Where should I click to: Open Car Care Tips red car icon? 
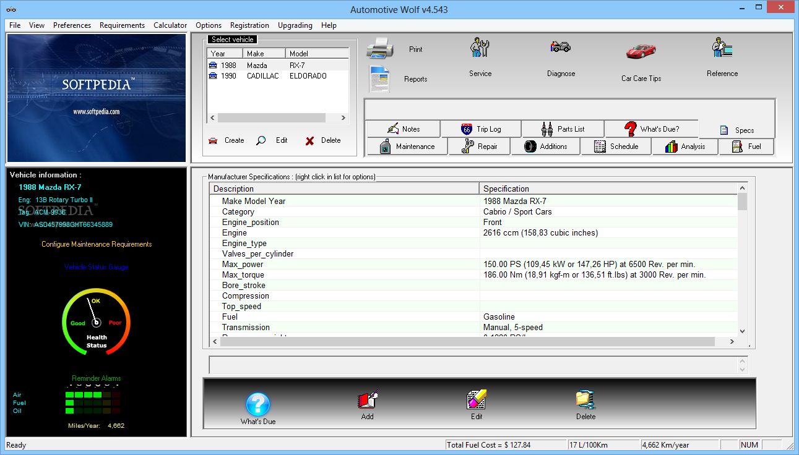pyautogui.click(x=641, y=51)
